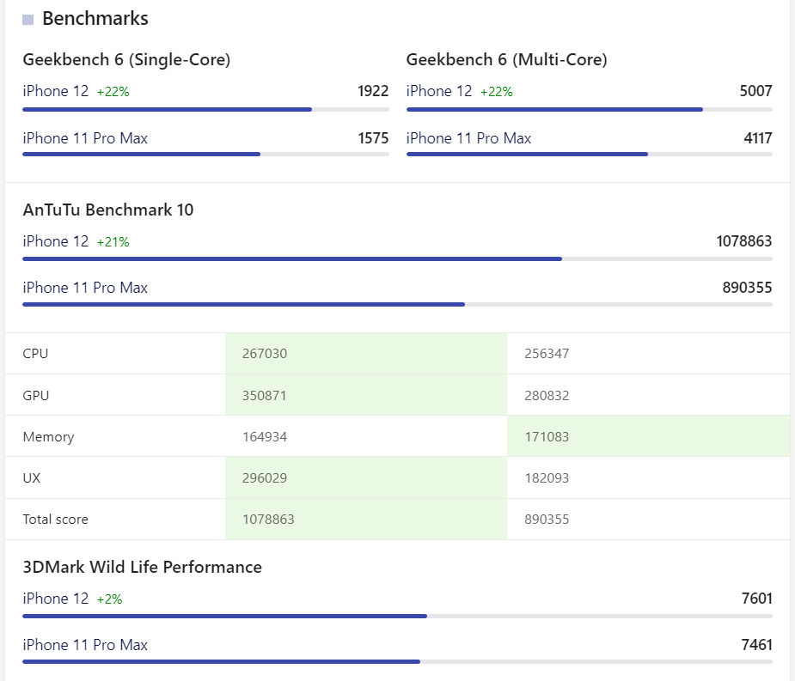Open iPhone 12 link under AnTuTu Benchmark 10
The image size is (795, 681).
click(x=56, y=241)
